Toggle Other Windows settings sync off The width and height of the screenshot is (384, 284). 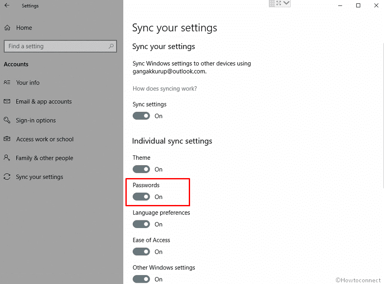tap(141, 279)
